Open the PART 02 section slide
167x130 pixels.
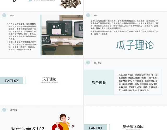click(41, 82)
